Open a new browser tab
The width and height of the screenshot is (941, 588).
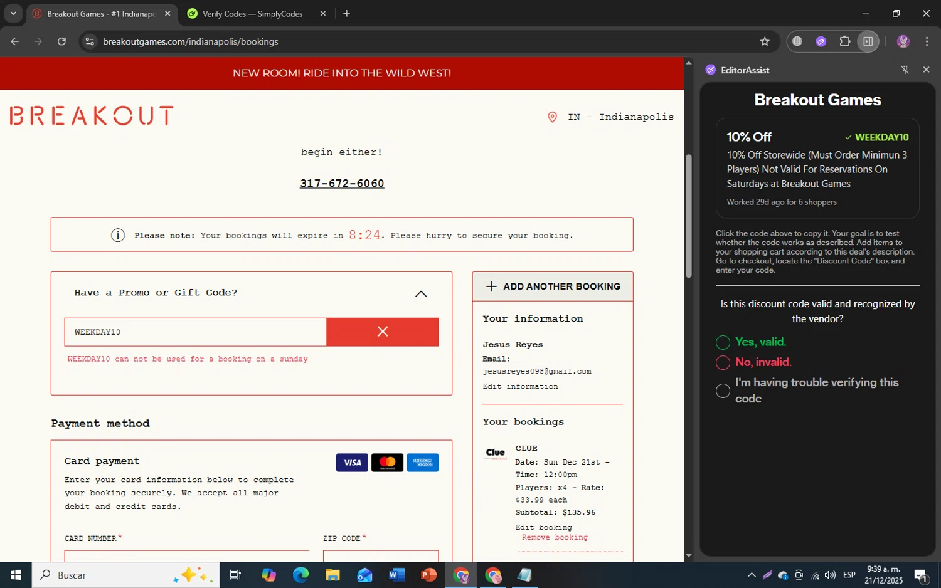tap(346, 13)
